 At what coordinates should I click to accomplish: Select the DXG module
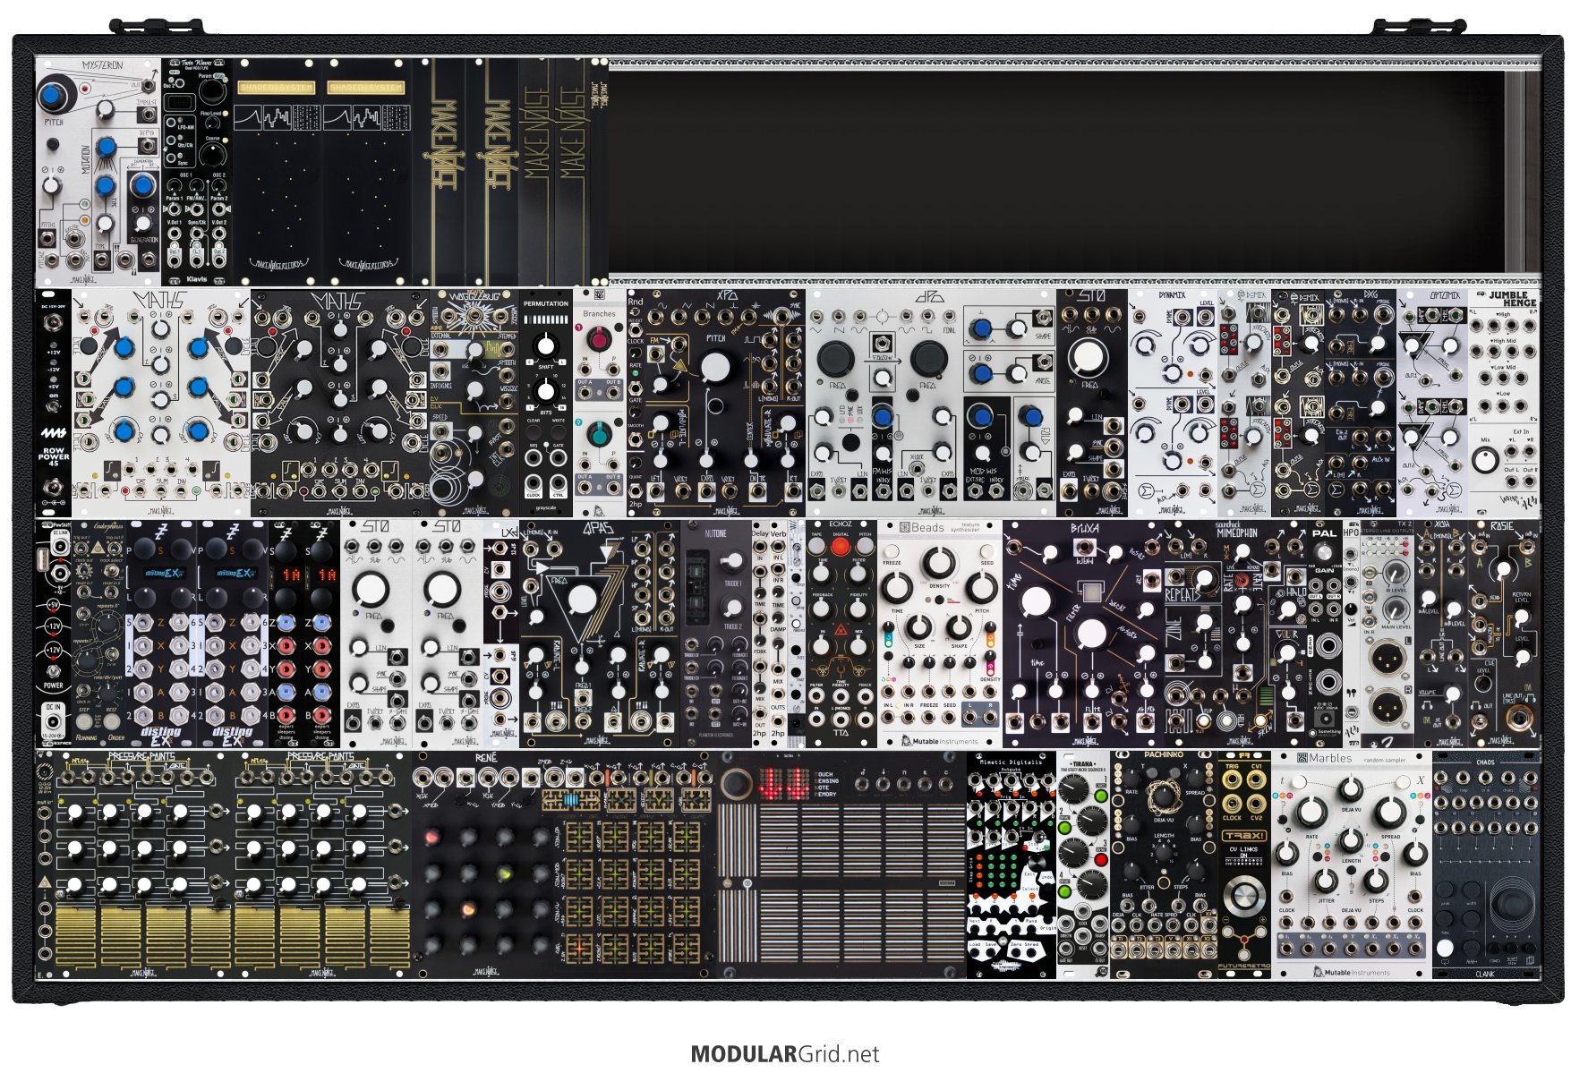pos(1361,402)
